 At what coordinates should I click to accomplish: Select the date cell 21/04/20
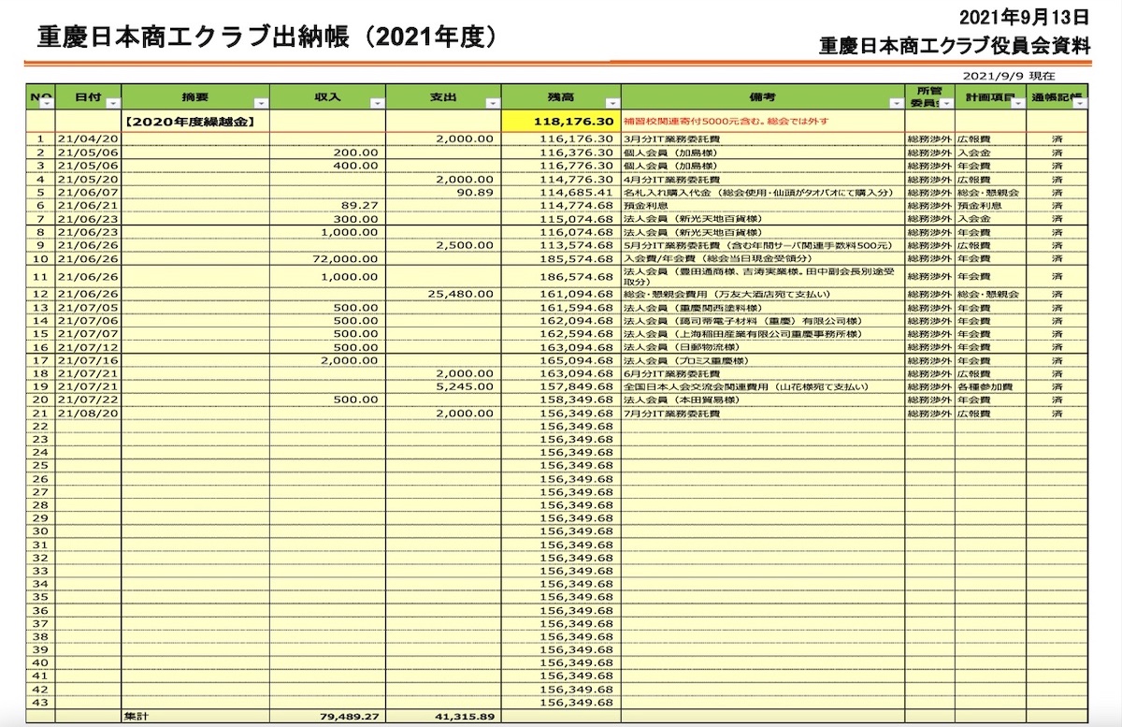pos(89,138)
